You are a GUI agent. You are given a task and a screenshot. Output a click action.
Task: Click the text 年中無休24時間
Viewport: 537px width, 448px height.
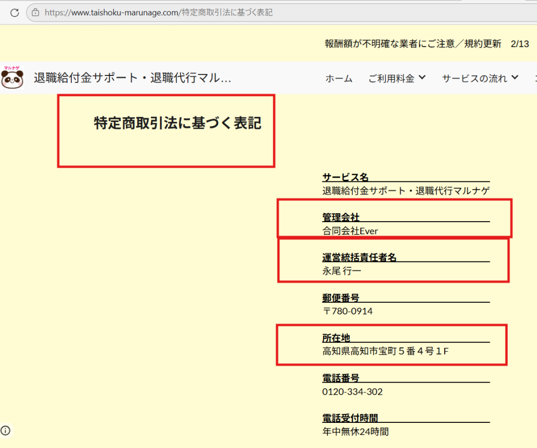[x=356, y=432]
